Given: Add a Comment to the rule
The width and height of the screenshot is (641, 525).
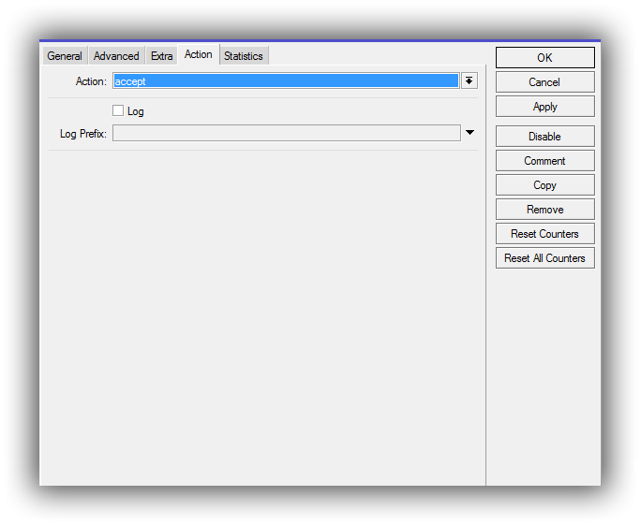Looking at the screenshot, I should pos(544,161).
